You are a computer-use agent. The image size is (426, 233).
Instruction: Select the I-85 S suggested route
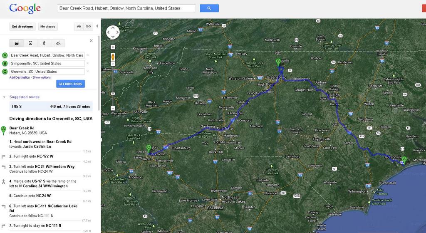pos(51,107)
